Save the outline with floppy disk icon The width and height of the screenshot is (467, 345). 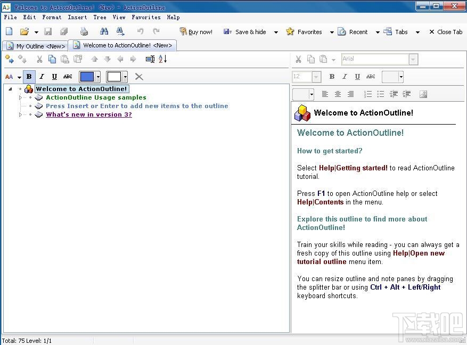coord(48,31)
